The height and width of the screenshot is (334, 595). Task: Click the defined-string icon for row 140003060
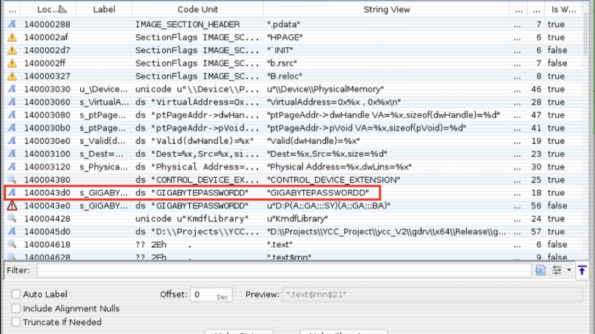click(12, 102)
